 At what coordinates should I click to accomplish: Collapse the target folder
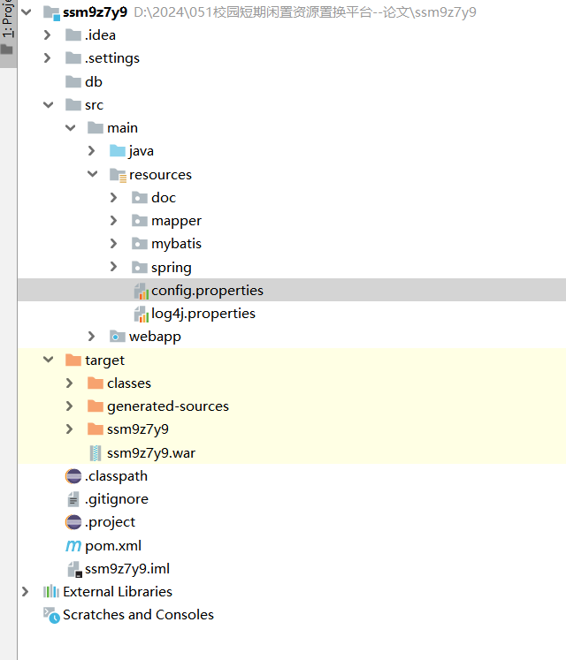pos(48,360)
